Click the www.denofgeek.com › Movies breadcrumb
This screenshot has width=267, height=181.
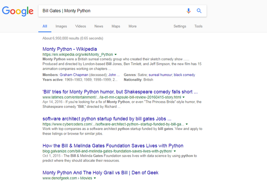tap(67, 178)
